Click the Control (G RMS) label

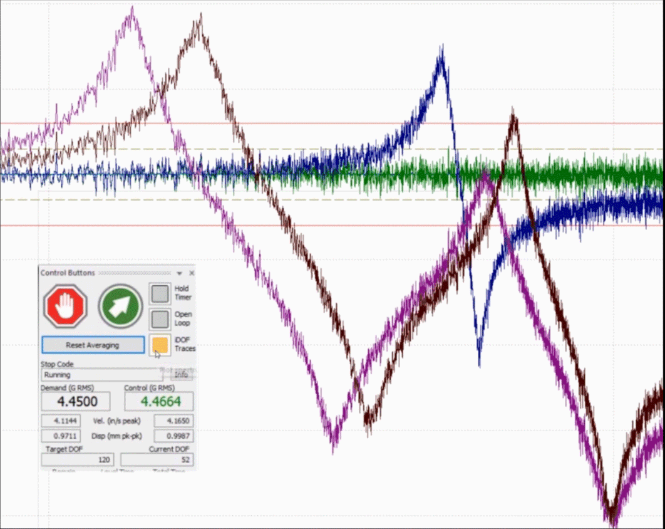click(x=149, y=387)
